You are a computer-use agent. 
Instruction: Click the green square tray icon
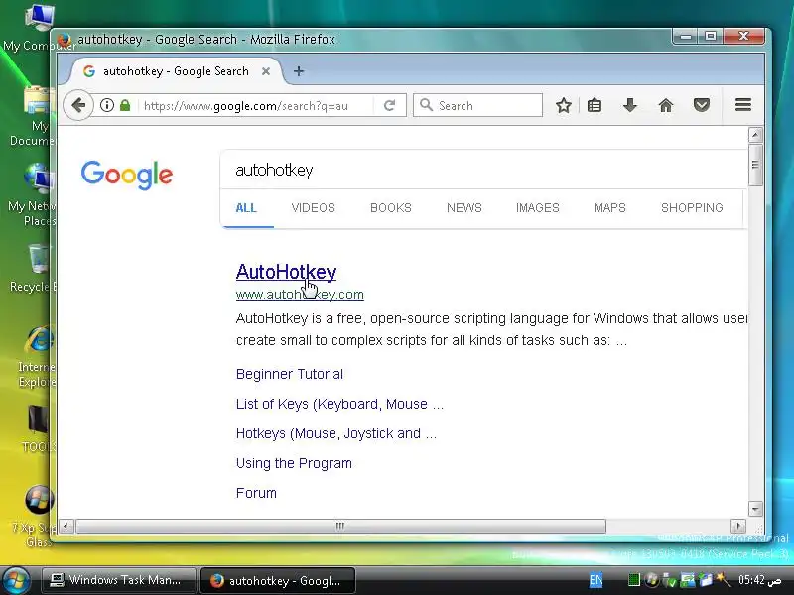coord(633,580)
